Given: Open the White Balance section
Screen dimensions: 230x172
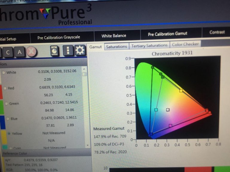Looking at the screenshot, I should tap(114, 36).
